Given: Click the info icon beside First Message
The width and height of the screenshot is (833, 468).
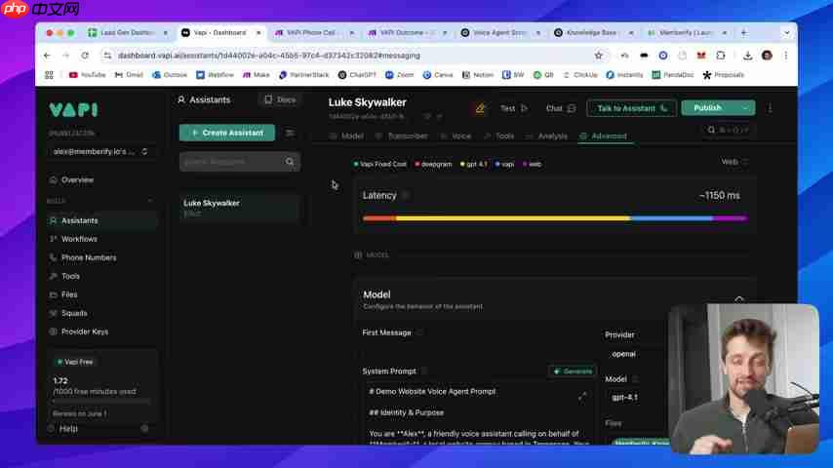Looking at the screenshot, I should (x=419, y=332).
